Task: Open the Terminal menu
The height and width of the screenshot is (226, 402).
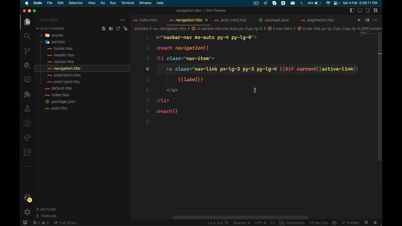Action: point(128,3)
